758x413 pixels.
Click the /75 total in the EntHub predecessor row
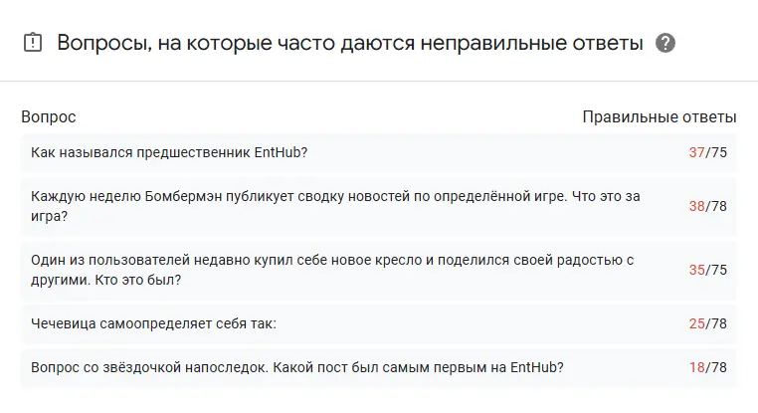tap(717, 152)
